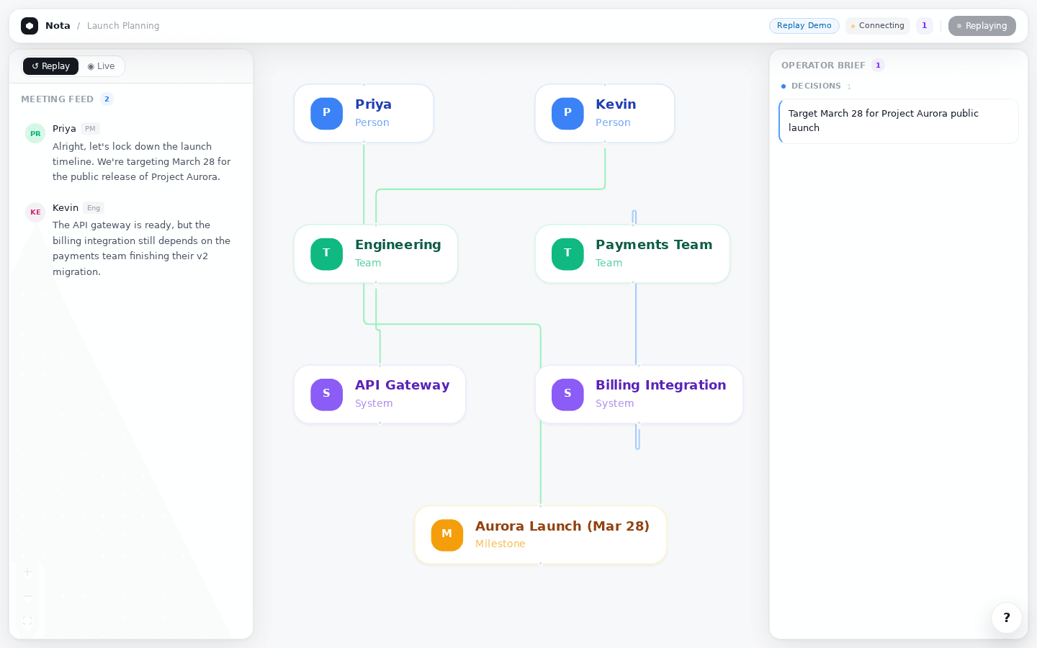Click the purple S icon on API Gateway
The height and width of the screenshot is (648, 1037).
click(326, 394)
